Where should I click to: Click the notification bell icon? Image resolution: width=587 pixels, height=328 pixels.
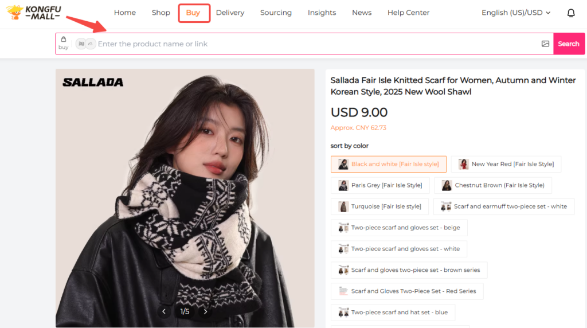point(571,13)
